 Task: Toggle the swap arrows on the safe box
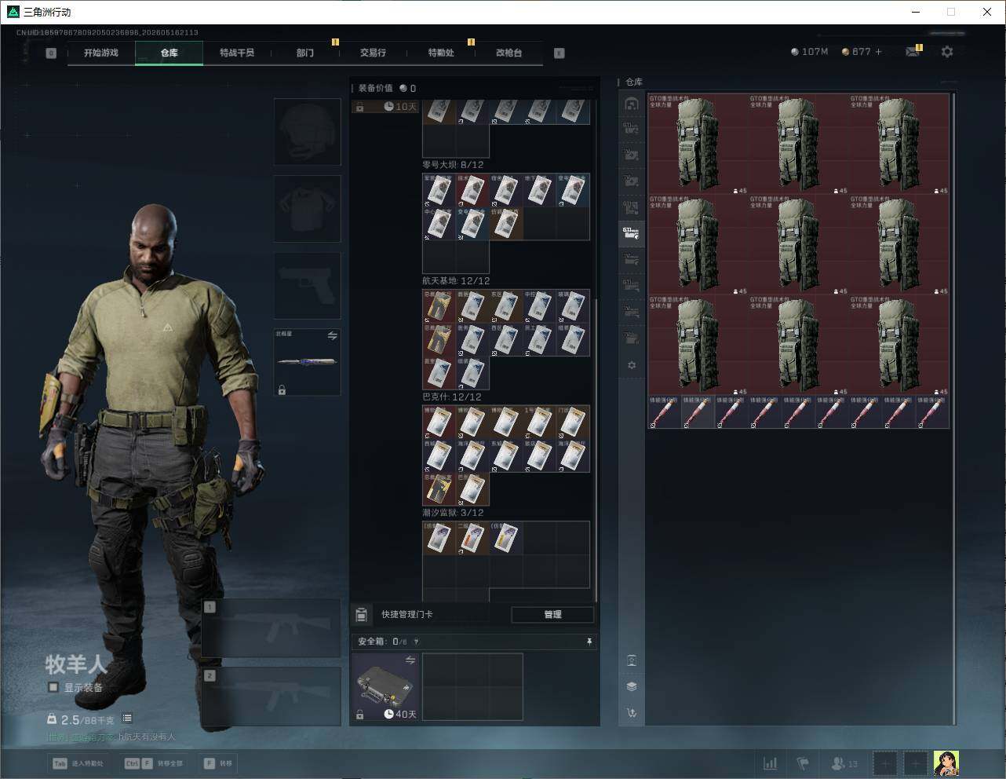(410, 660)
